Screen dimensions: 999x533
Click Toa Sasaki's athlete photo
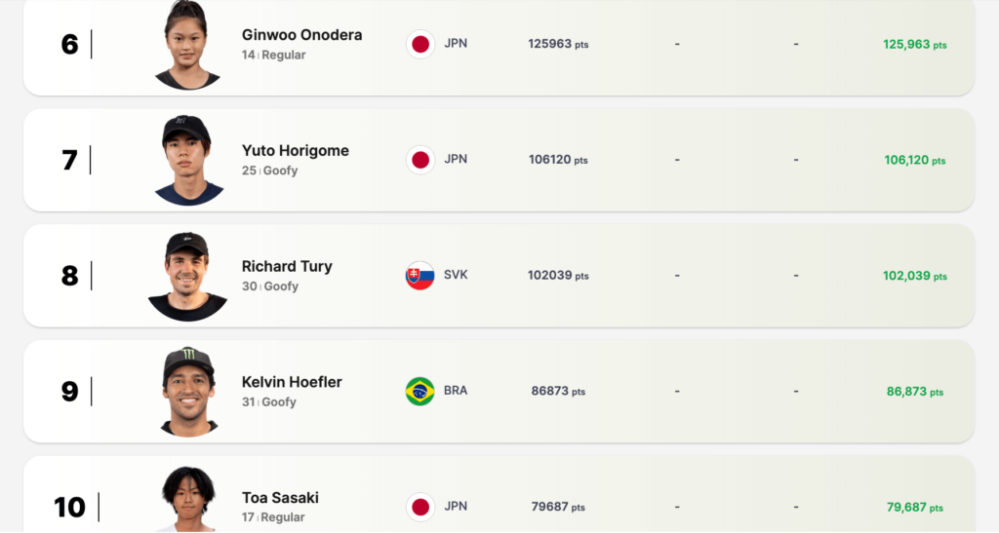point(188,500)
